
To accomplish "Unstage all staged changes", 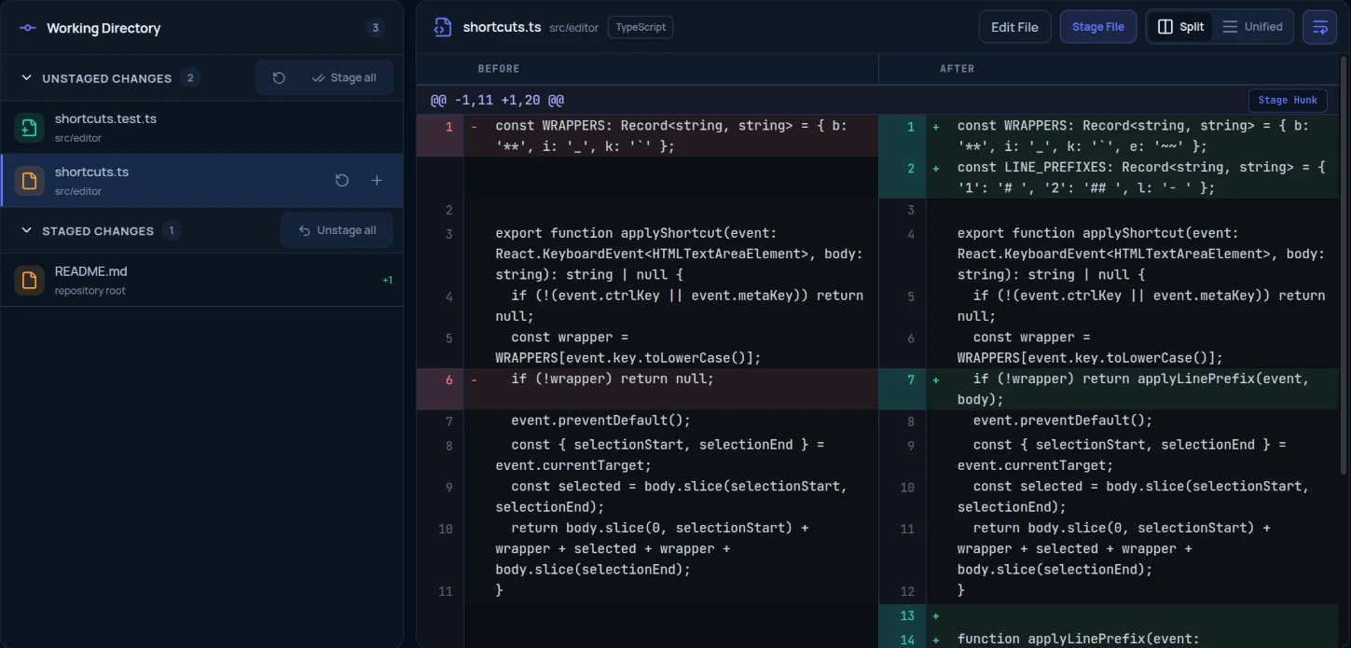I will pos(337,230).
